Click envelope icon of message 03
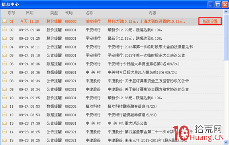 click(x=4, y=38)
